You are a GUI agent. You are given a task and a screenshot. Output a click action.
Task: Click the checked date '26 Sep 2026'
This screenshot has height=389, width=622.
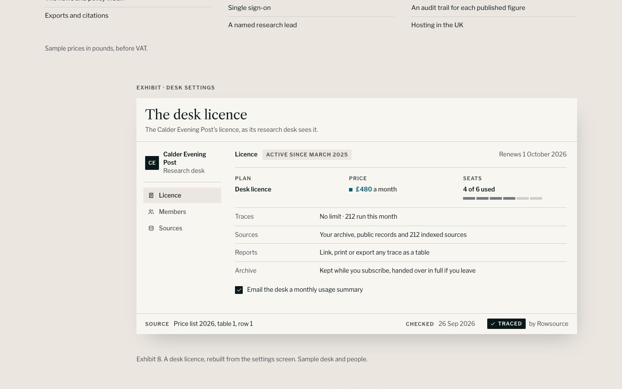point(457,324)
